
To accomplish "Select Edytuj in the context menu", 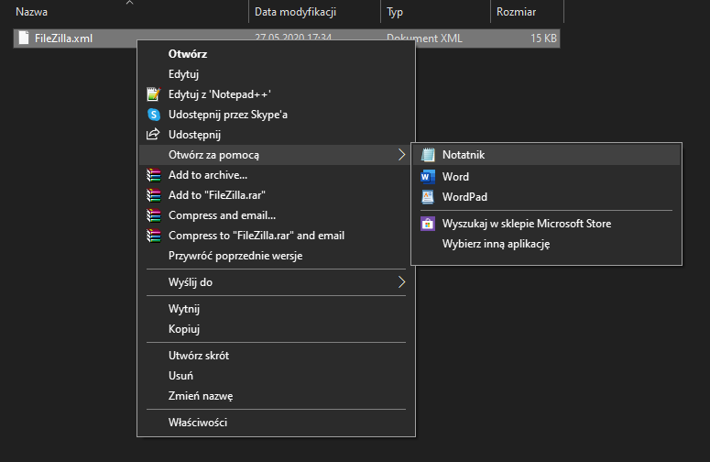I will [x=276, y=74].
